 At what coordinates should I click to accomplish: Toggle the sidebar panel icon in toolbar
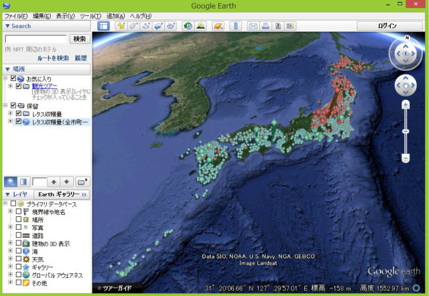click(104, 26)
